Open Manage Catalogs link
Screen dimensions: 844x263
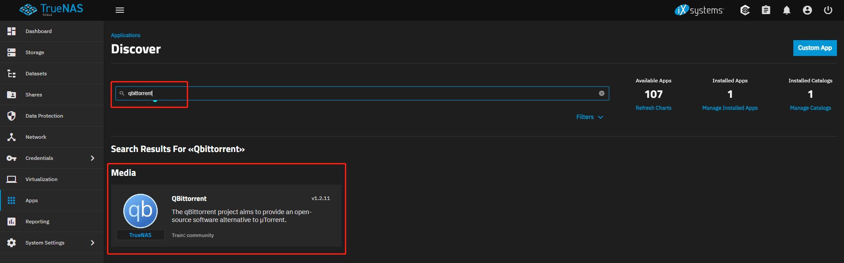coord(810,108)
